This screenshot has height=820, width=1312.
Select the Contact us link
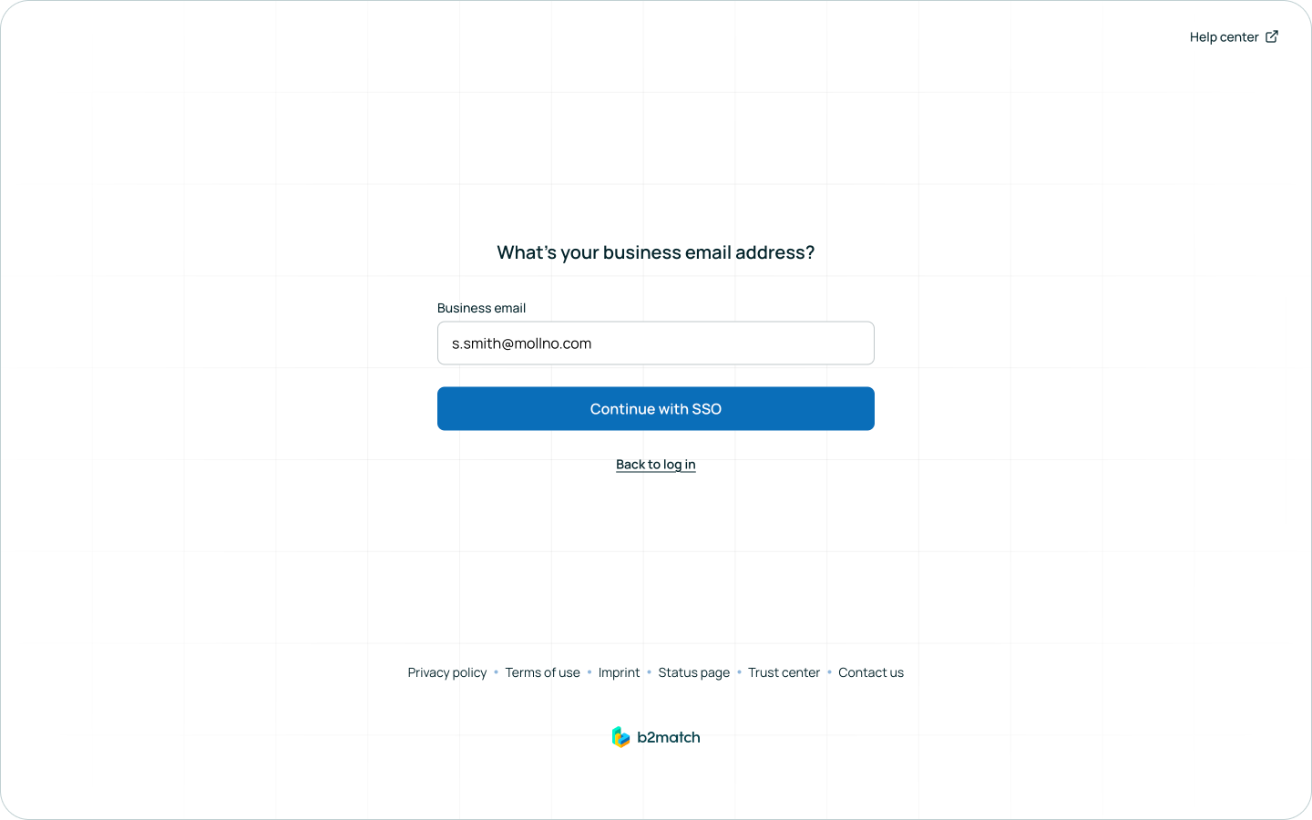click(871, 672)
